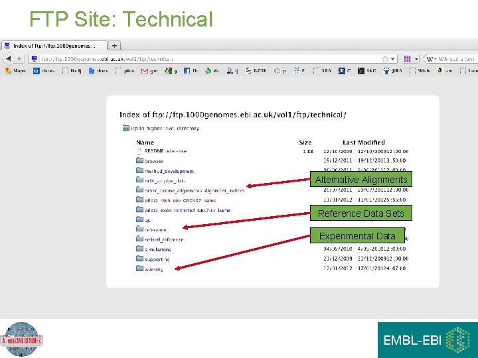Open the p bookmark with green icon
Image resolution: width=478 pixels, height=358 pixels.
(280, 71)
